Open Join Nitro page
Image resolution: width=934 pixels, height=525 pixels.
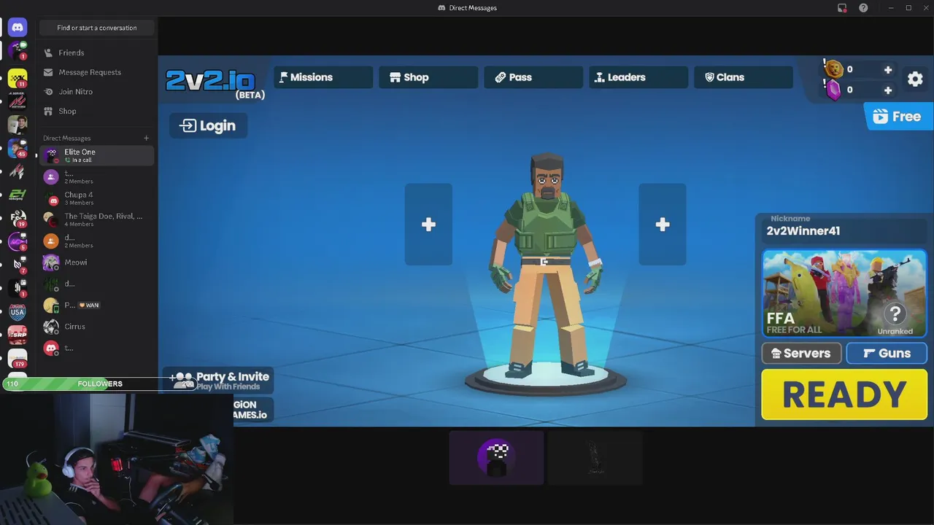96,92
